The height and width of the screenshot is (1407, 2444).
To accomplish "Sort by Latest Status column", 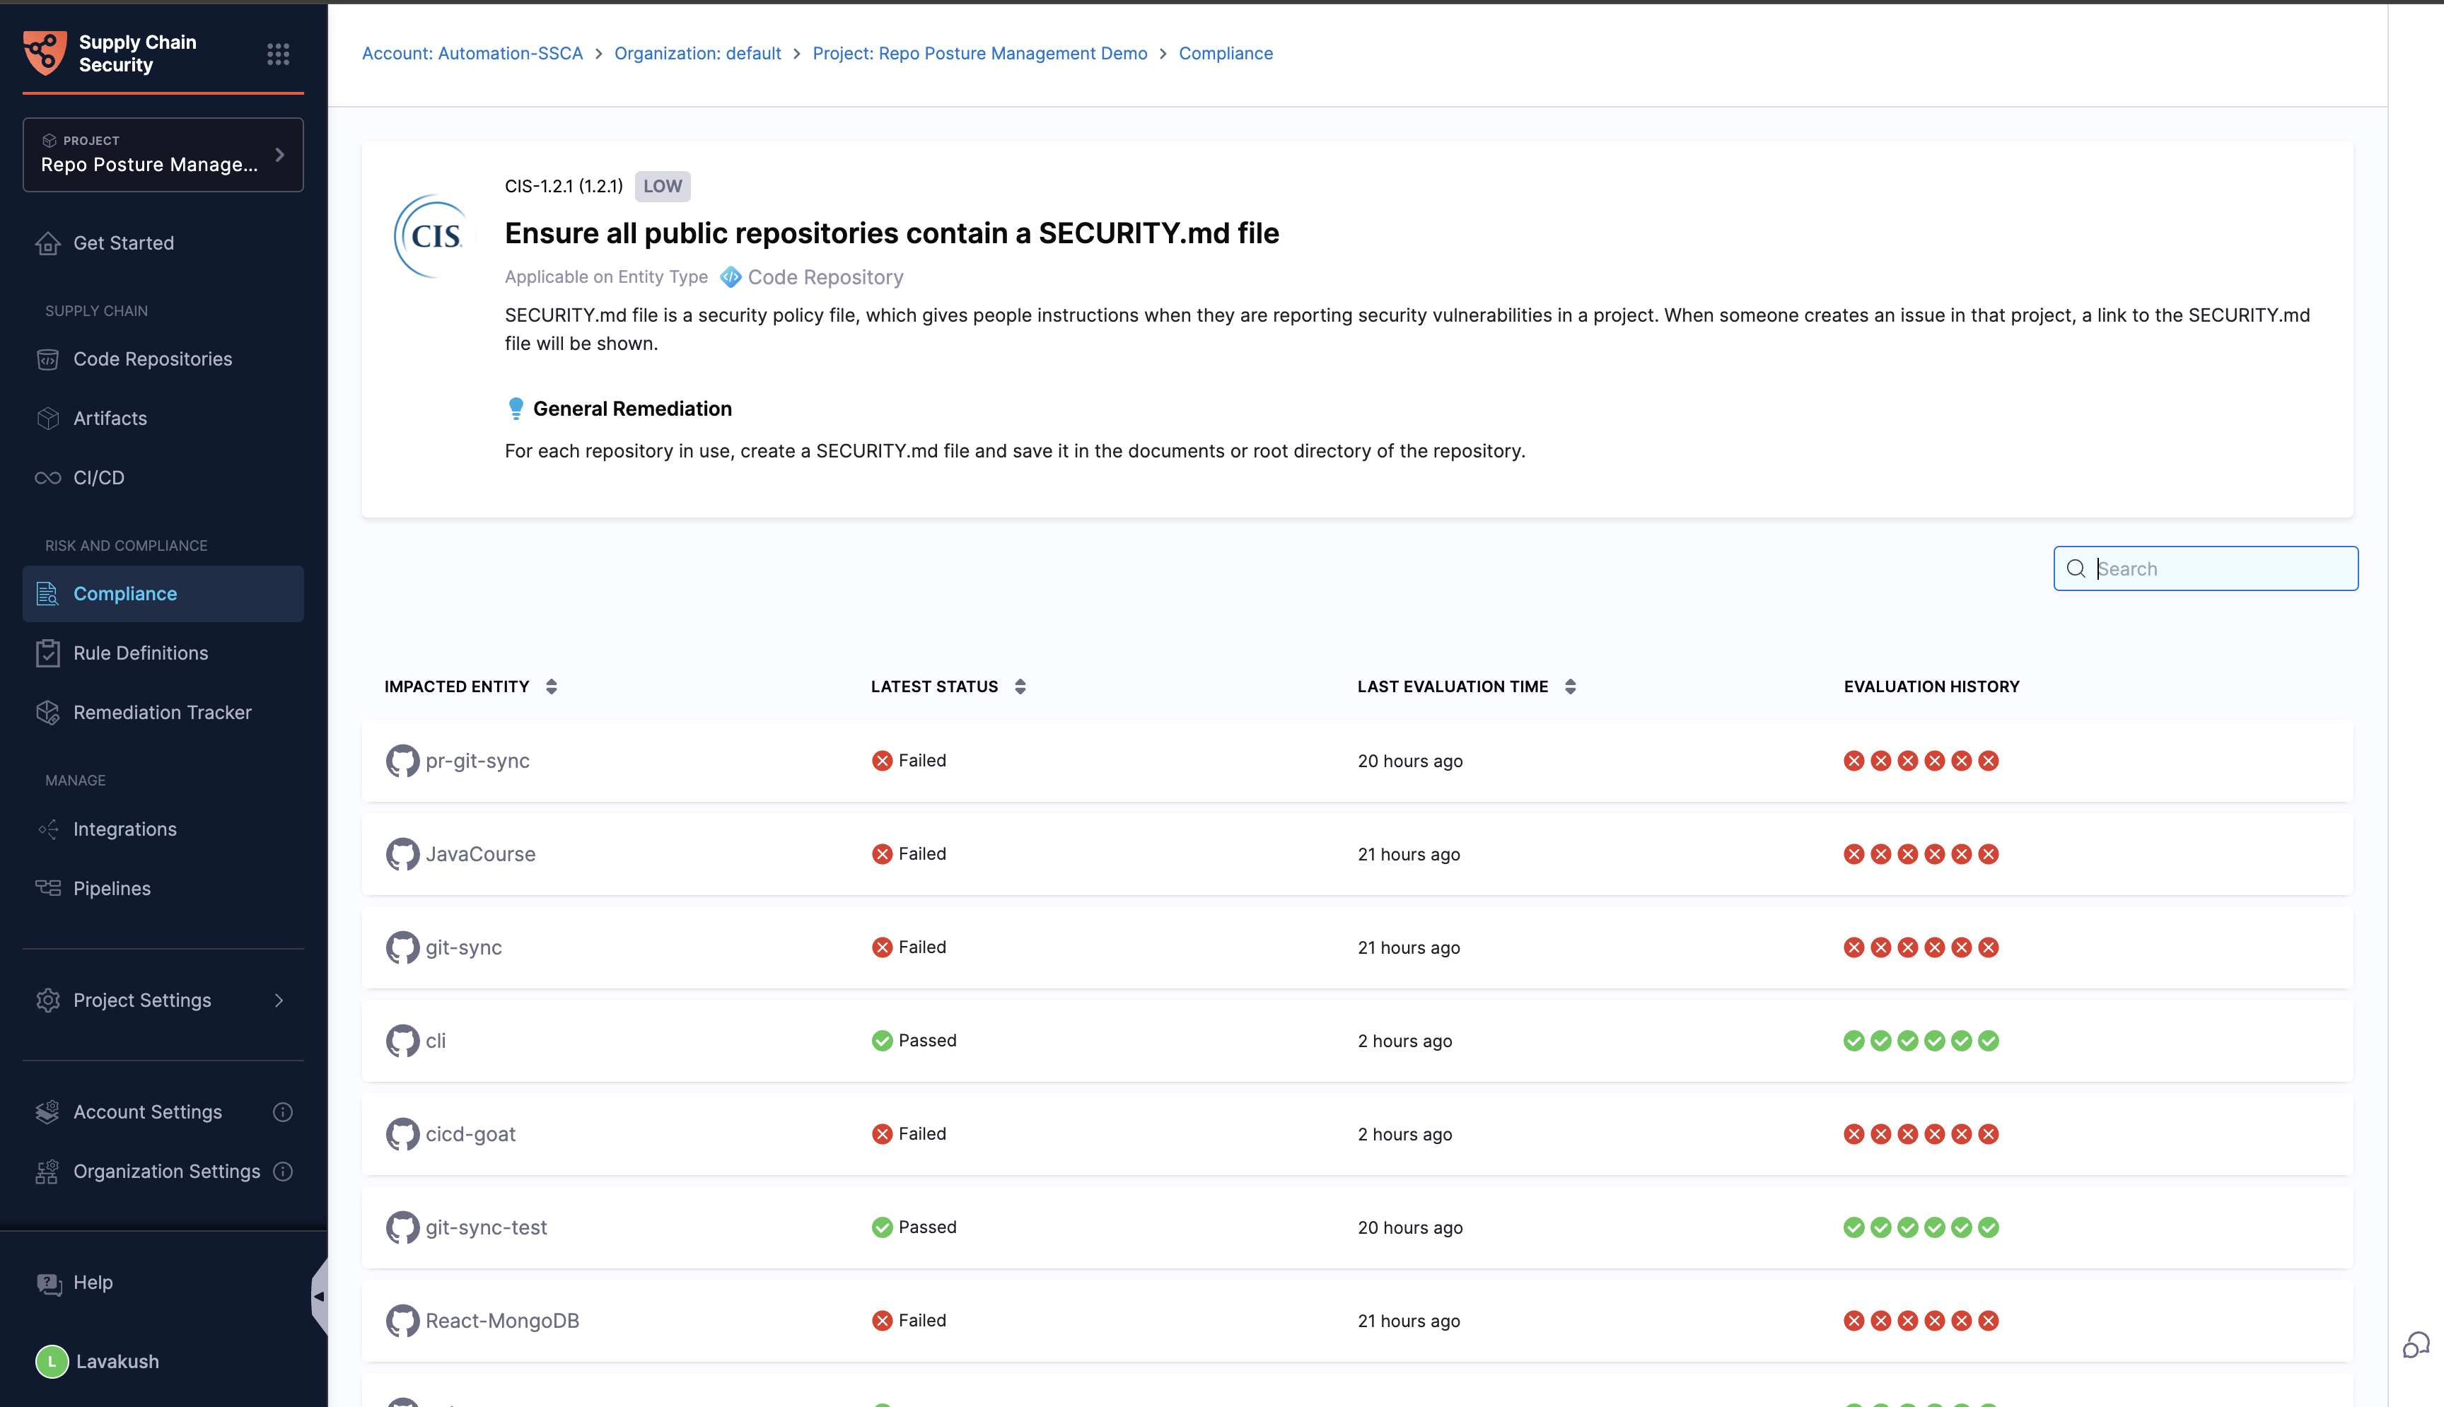I will coord(1020,687).
